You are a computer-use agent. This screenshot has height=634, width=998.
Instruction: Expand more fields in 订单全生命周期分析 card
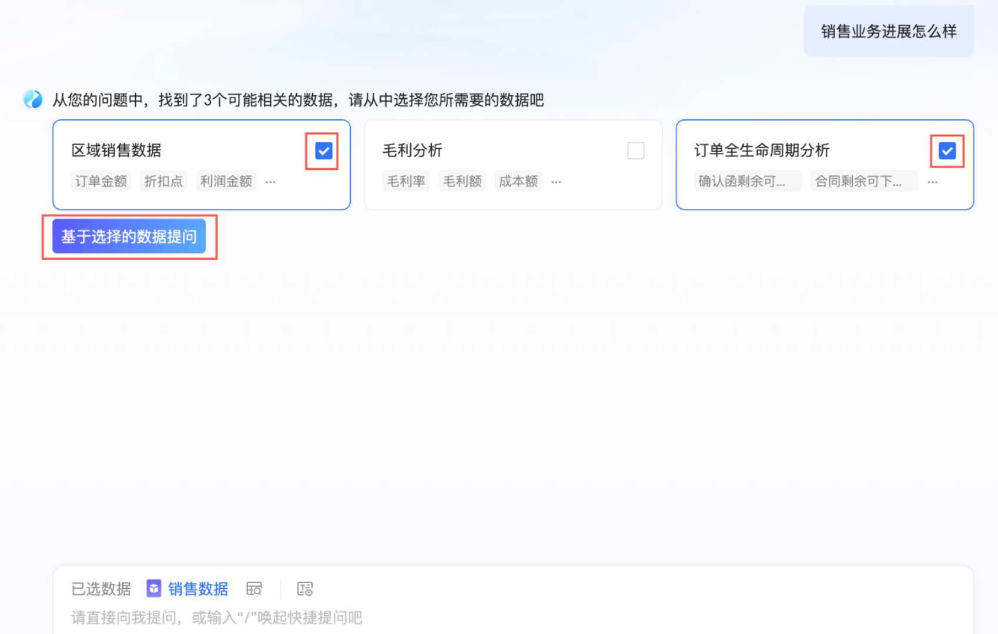[x=932, y=182]
